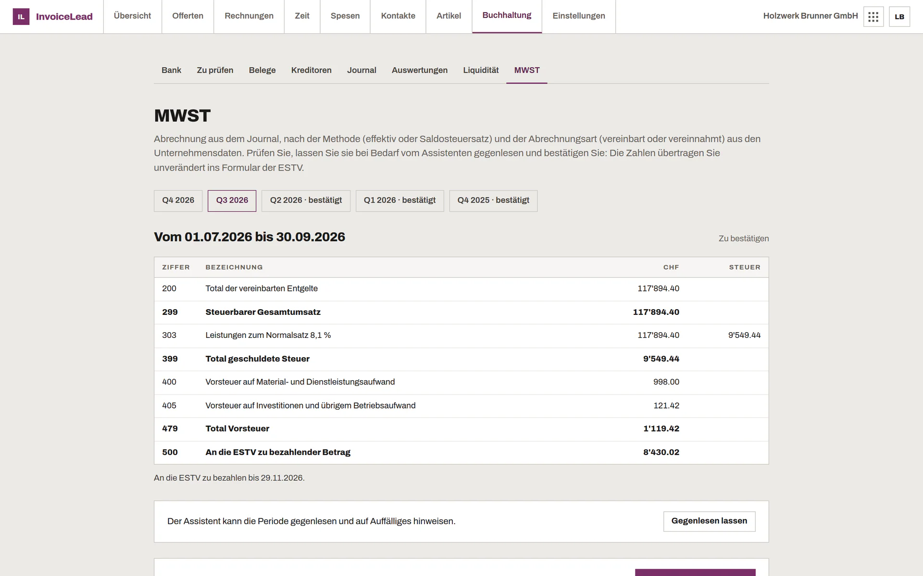Open the Zeit menu
Screen dimensions: 923x576
pyautogui.click(x=302, y=16)
